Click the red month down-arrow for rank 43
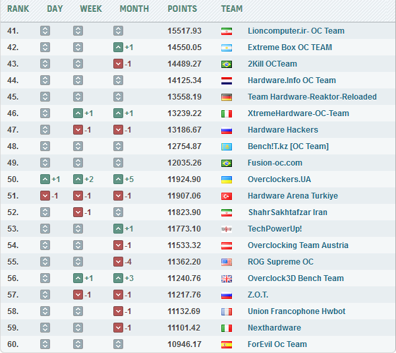 pyautogui.click(x=118, y=64)
